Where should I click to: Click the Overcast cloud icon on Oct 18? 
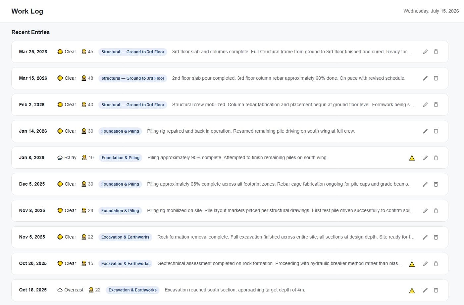point(60,290)
